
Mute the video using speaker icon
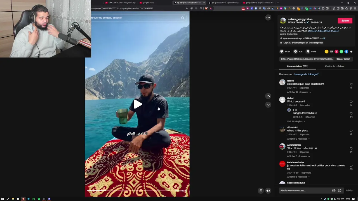point(268,191)
